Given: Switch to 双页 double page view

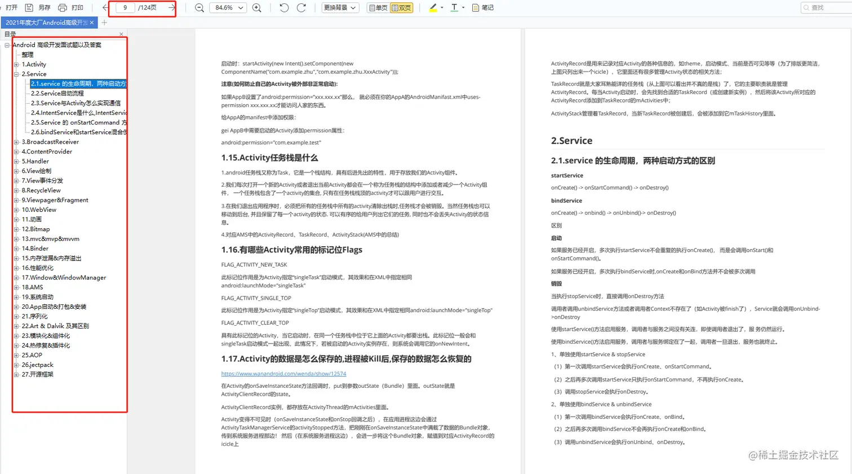Looking at the screenshot, I should 401,7.
